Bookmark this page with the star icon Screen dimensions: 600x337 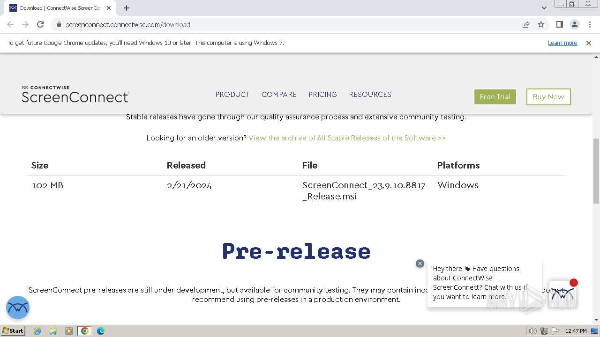point(541,24)
